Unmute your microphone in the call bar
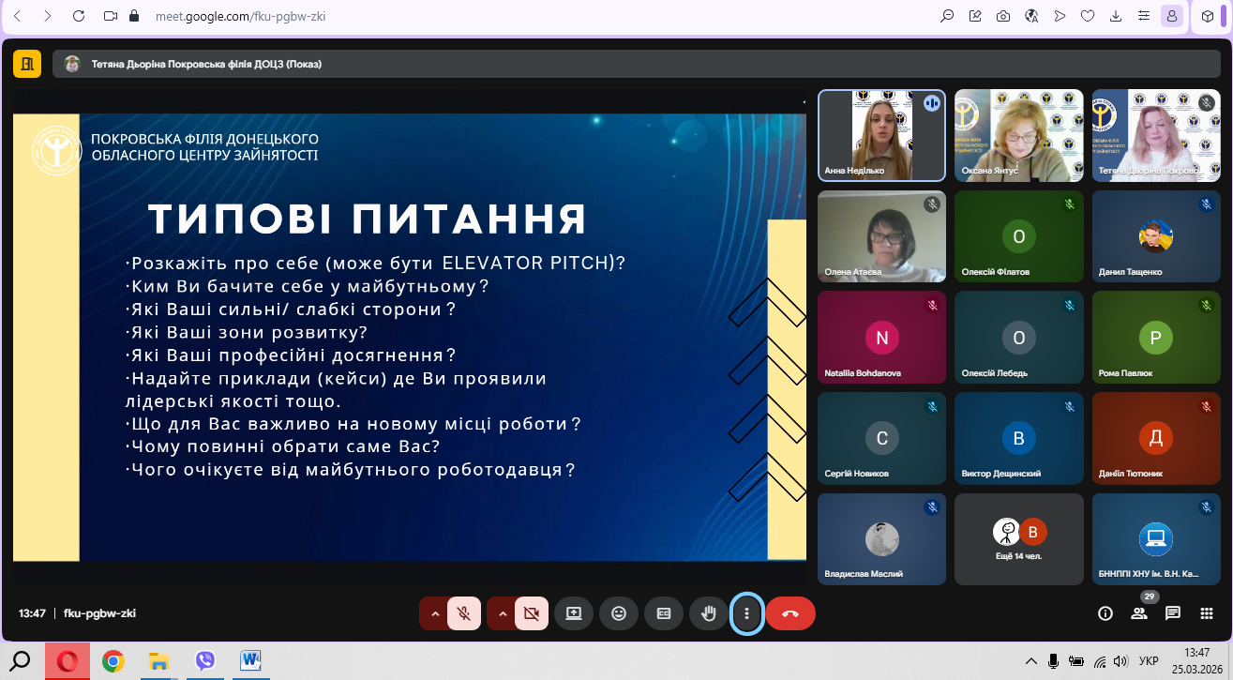 pos(462,613)
